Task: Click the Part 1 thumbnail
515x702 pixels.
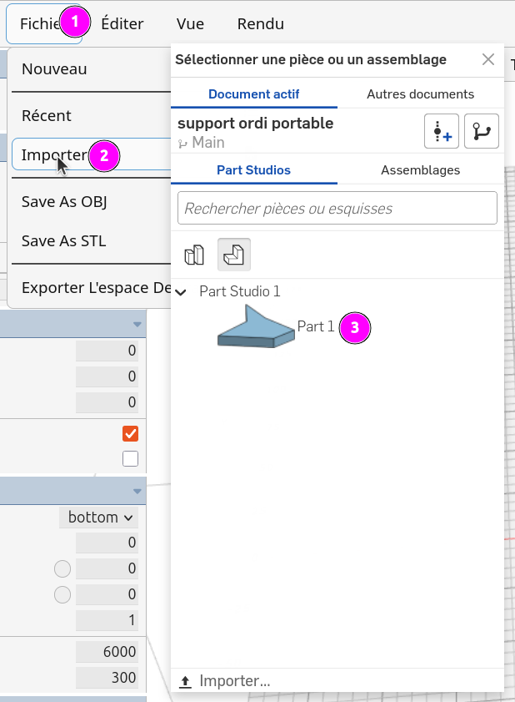Action: click(x=256, y=326)
